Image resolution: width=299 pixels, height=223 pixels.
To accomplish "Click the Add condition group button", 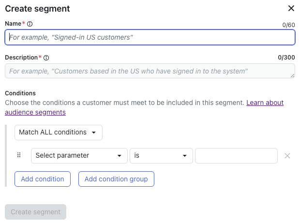I will tap(116, 179).
